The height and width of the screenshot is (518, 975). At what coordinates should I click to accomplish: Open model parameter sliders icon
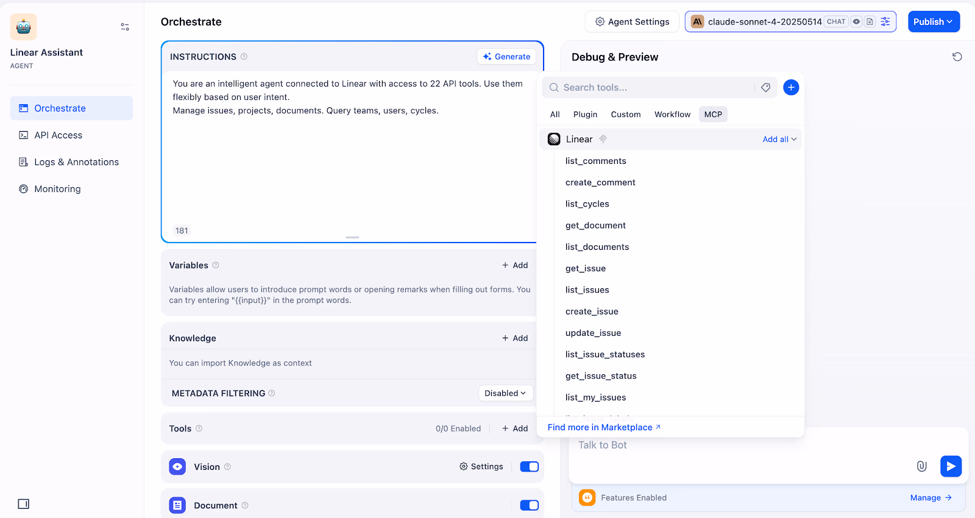click(x=885, y=21)
